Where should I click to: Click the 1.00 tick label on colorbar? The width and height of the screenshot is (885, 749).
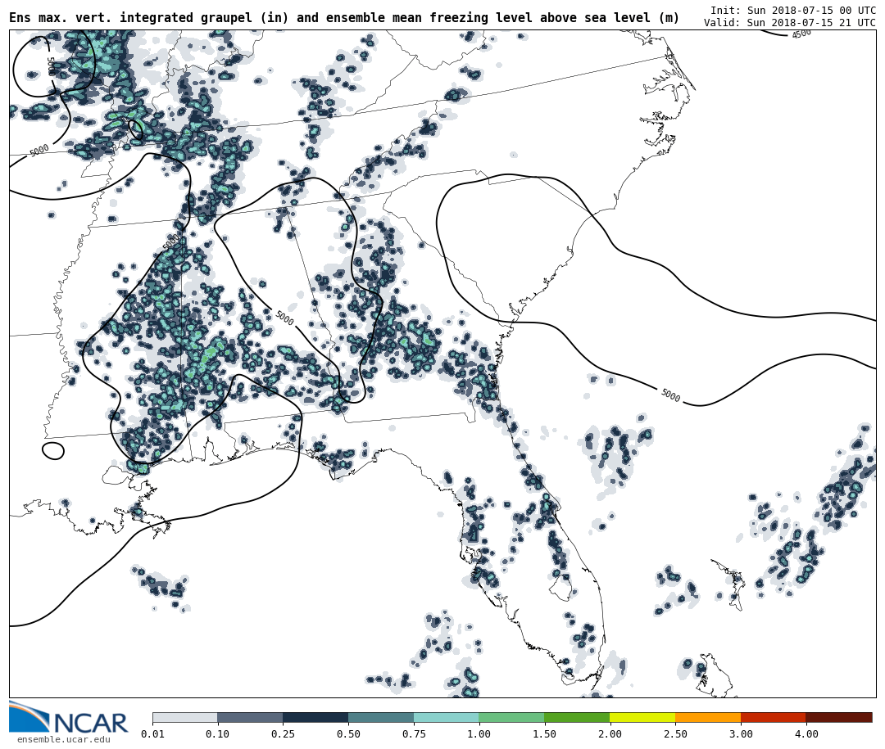(x=479, y=734)
